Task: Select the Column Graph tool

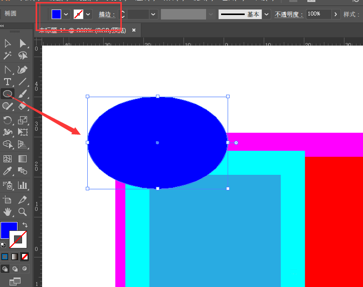Action: pyautogui.click(x=23, y=185)
